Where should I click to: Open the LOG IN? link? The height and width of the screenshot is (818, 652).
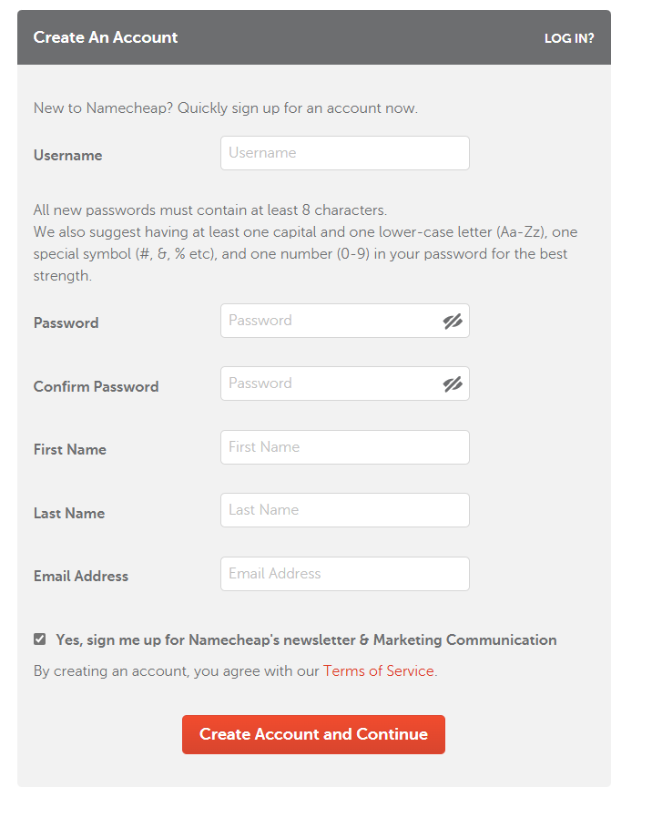[569, 38]
